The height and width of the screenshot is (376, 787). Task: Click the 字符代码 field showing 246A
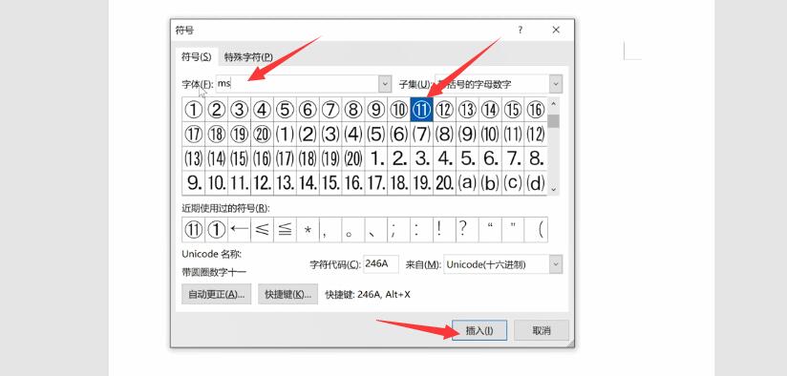point(381,264)
